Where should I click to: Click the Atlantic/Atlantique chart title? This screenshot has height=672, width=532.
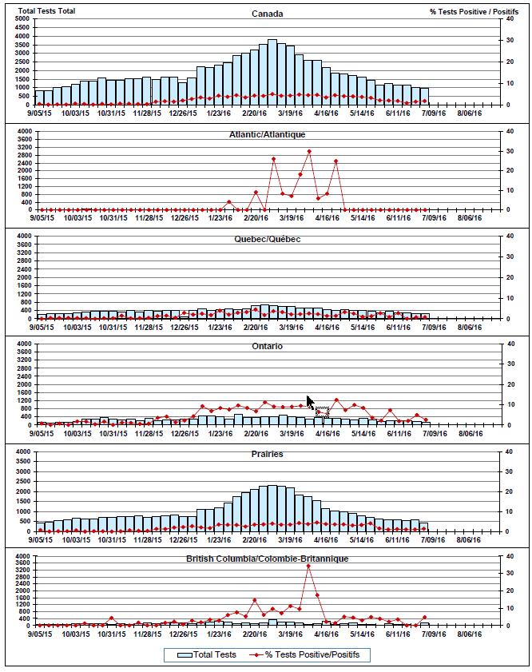(267, 134)
